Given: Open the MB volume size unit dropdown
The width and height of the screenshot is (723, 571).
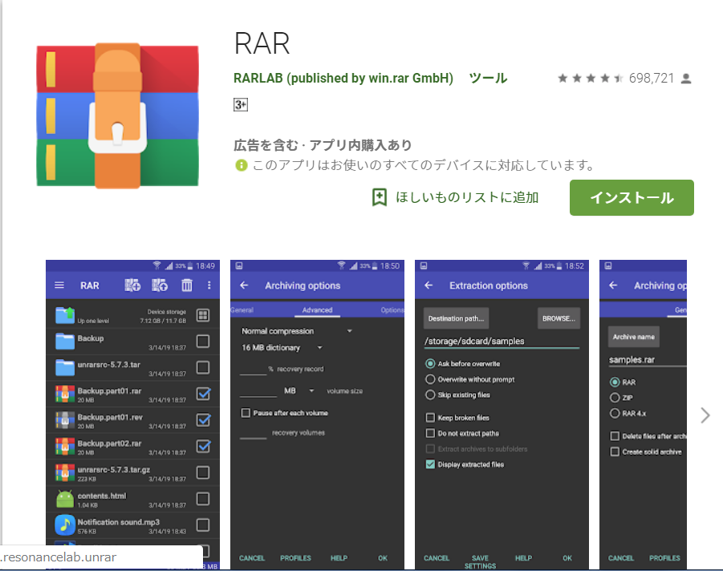Looking at the screenshot, I should [299, 391].
